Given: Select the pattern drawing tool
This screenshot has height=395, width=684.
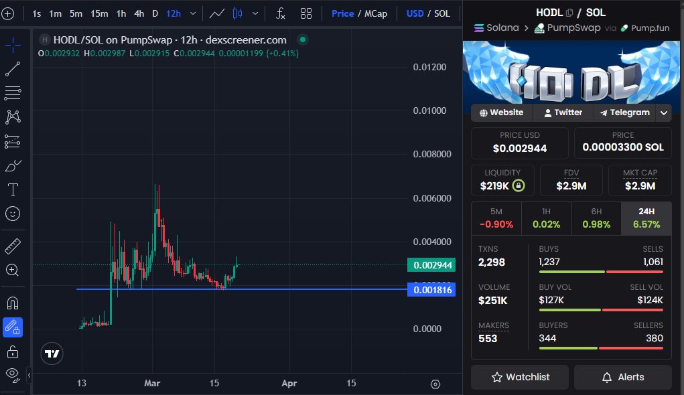Looking at the screenshot, I should coord(13,117).
